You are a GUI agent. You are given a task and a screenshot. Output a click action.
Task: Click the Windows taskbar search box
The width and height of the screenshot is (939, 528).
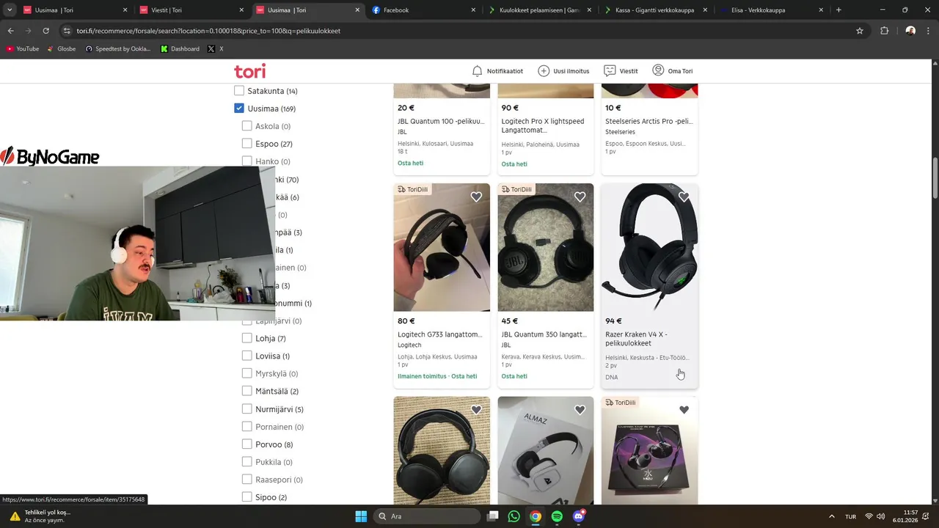point(425,516)
